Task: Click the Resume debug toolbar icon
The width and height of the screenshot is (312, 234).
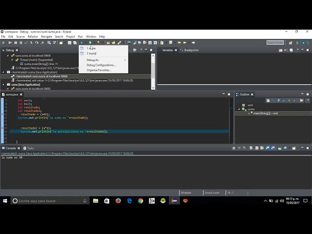Action: tap(10, 43)
